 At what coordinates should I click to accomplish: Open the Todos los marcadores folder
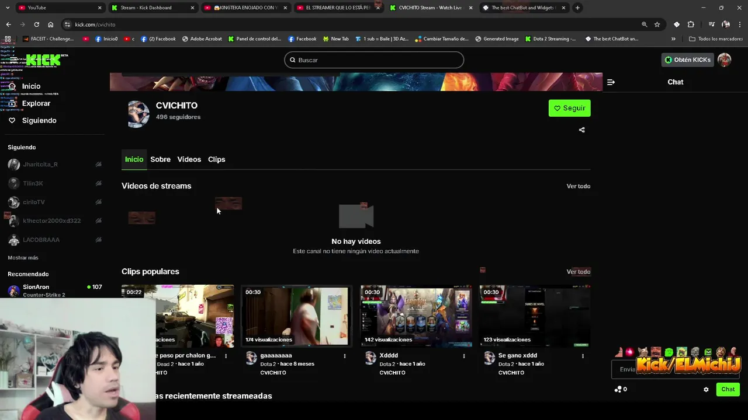point(716,39)
